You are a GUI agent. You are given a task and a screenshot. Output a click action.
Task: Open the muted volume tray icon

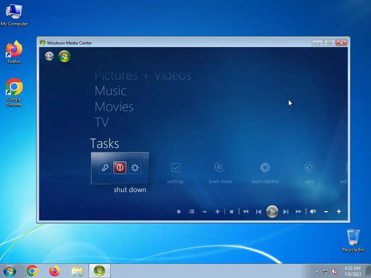pyautogui.click(x=334, y=271)
